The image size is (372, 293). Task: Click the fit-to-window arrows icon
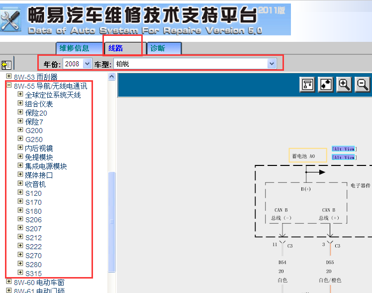coord(325,84)
